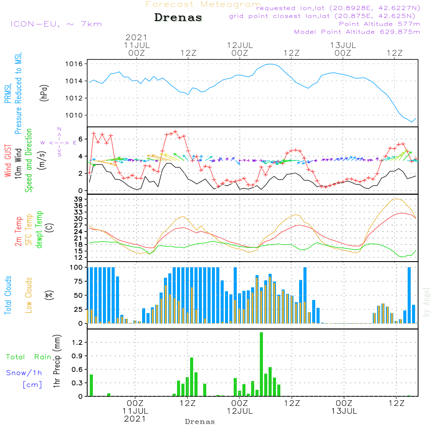
Task: Click the '1hr Precip (mm)' axis label
Action: coord(57,361)
